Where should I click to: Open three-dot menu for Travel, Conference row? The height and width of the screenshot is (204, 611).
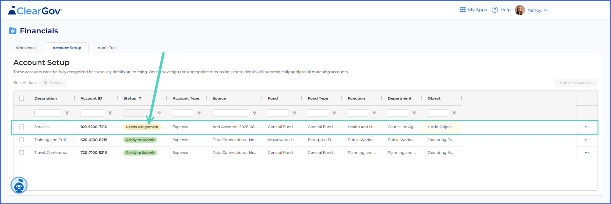587,153
